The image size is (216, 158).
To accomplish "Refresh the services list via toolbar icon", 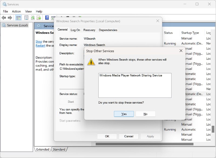I will point(33,17).
